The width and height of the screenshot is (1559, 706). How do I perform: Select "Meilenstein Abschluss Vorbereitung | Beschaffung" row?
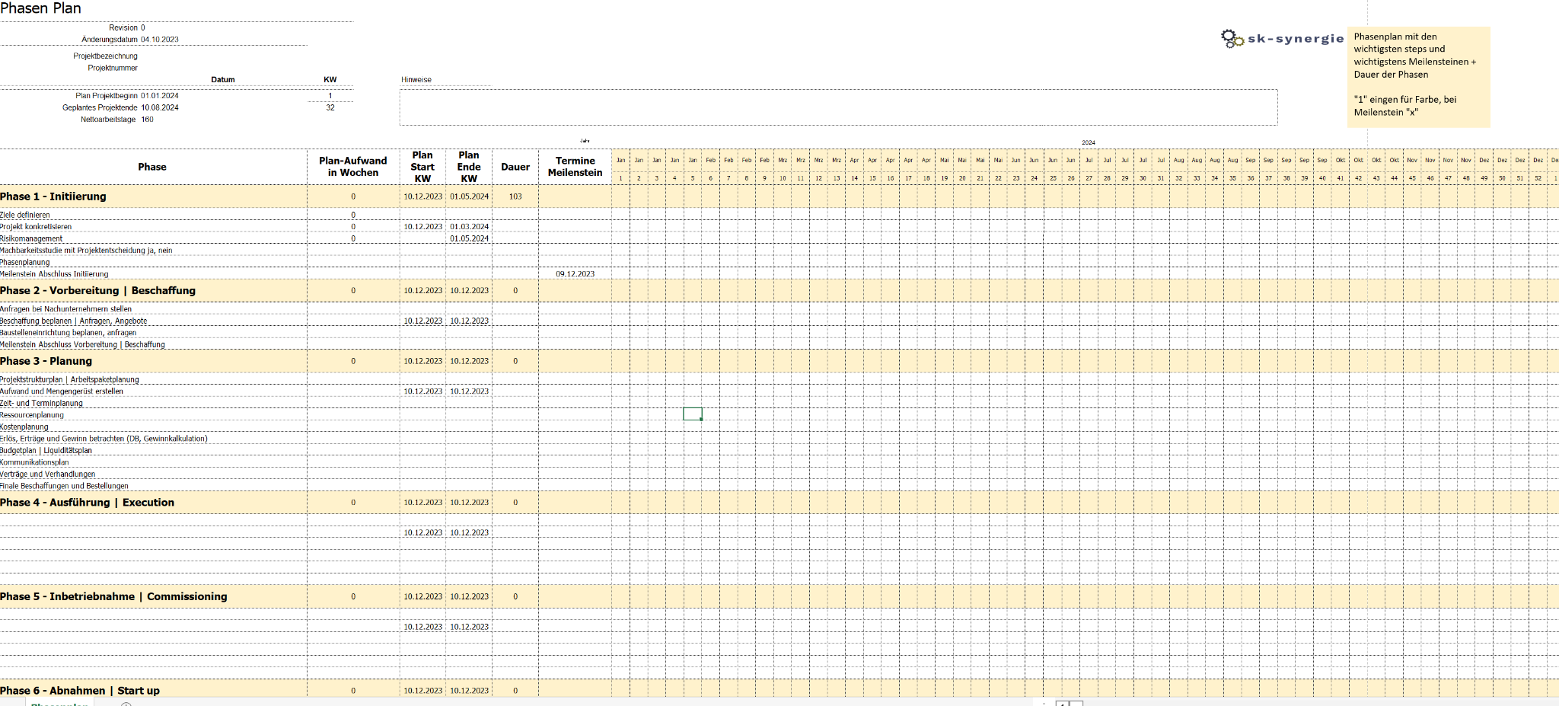point(82,345)
